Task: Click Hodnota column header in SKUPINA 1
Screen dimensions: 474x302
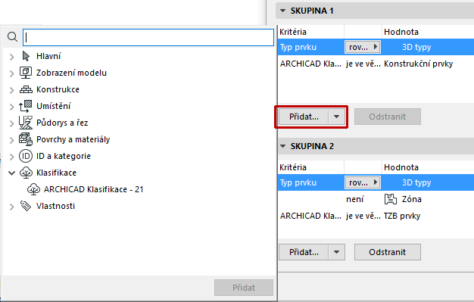Action: point(401,32)
